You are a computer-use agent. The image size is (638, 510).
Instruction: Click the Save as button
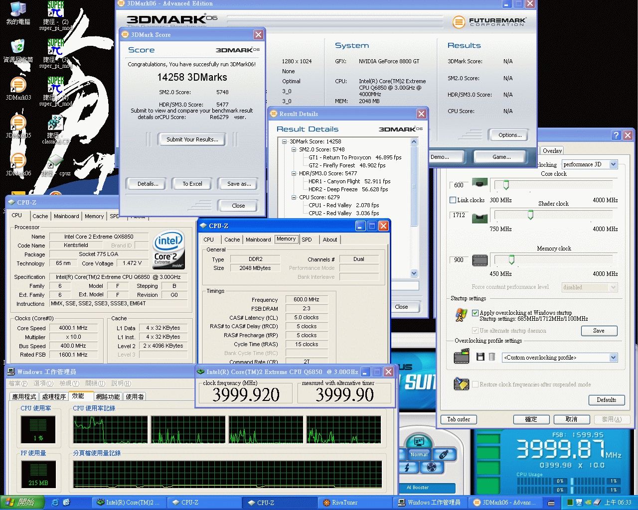(x=239, y=184)
